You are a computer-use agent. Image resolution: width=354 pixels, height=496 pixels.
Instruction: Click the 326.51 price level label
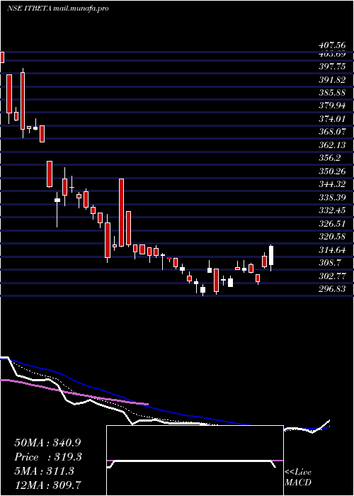332,224
